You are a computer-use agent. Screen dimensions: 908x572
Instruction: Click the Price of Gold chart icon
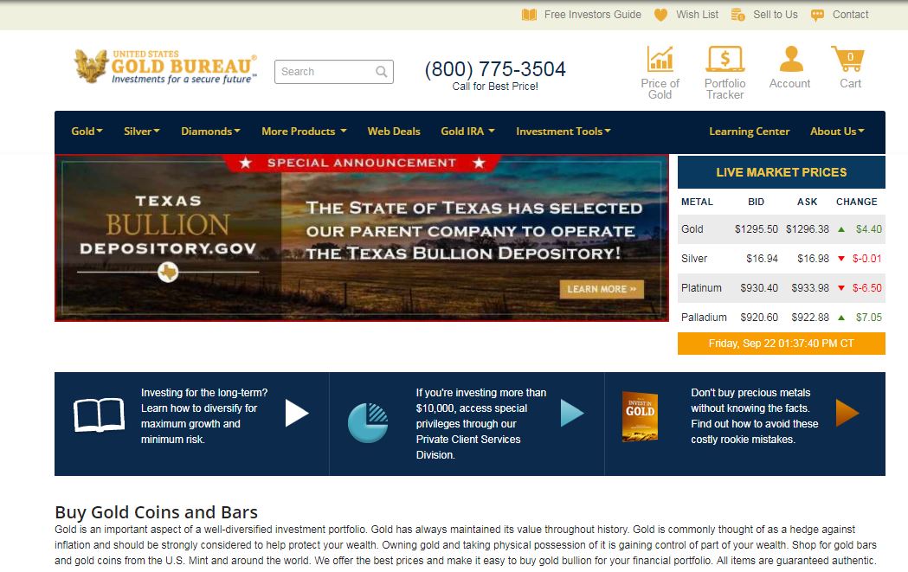click(x=660, y=60)
